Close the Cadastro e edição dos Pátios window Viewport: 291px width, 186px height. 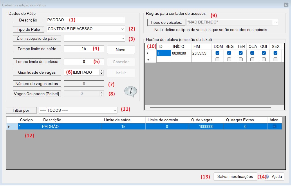[286, 5]
